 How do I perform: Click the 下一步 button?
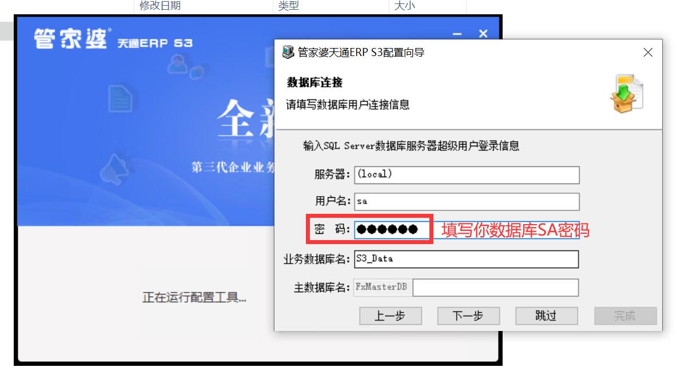468,316
